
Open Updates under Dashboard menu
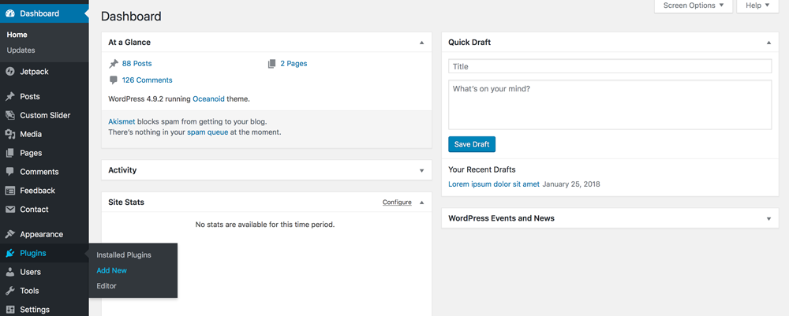(21, 50)
